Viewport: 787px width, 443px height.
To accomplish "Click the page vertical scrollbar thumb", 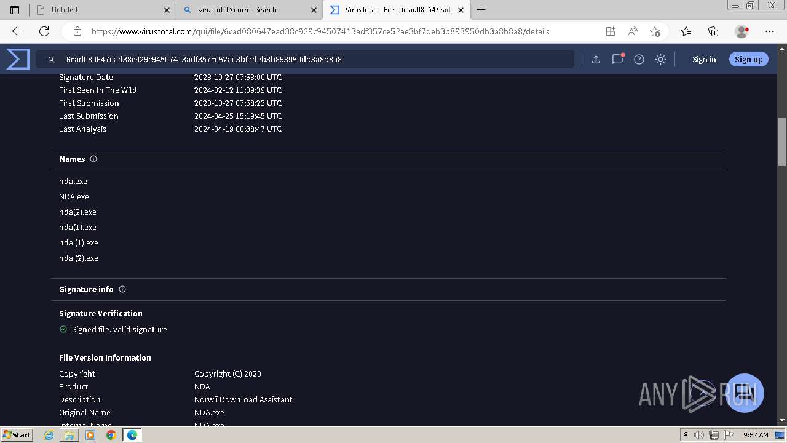I will (782, 142).
